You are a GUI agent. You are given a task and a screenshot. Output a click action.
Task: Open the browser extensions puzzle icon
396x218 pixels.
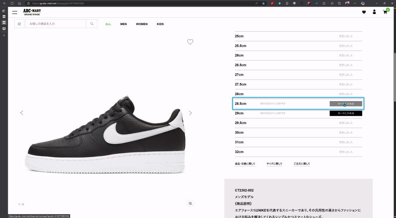(324, 3)
